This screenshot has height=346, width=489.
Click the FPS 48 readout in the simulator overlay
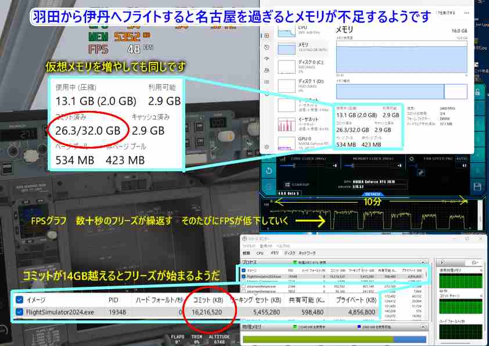point(121,49)
